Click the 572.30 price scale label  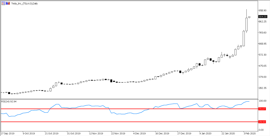click(263, 55)
